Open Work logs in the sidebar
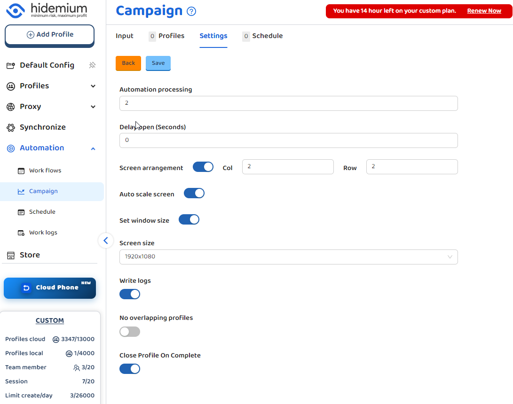This screenshot has height=404, width=513. tap(43, 233)
